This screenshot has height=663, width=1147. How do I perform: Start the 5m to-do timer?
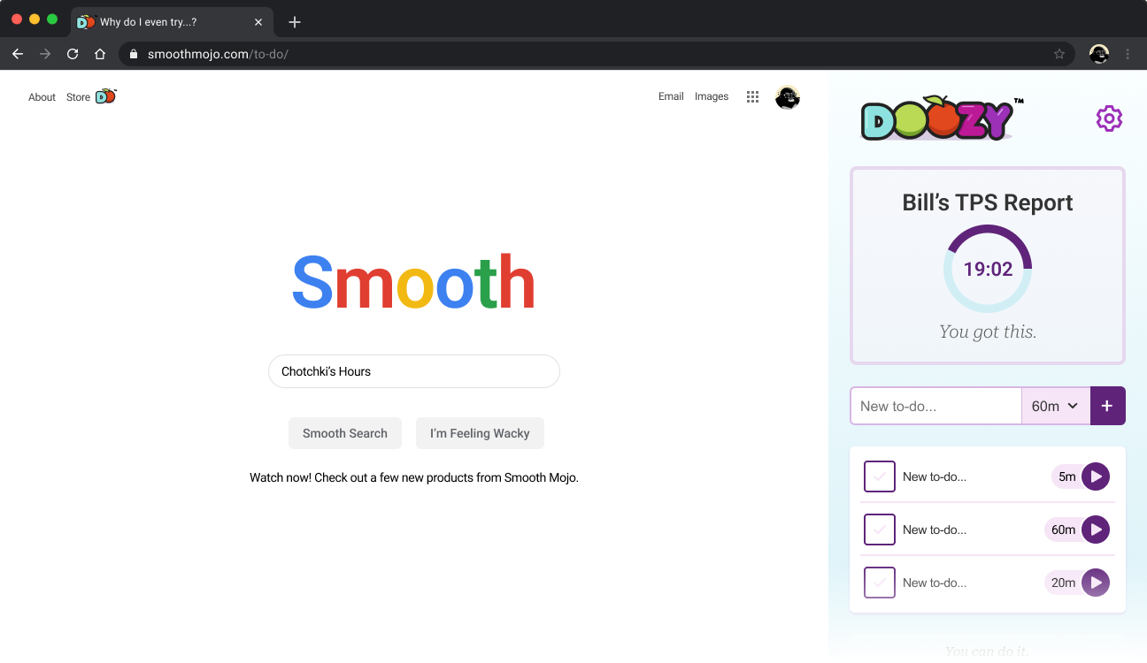click(1096, 476)
